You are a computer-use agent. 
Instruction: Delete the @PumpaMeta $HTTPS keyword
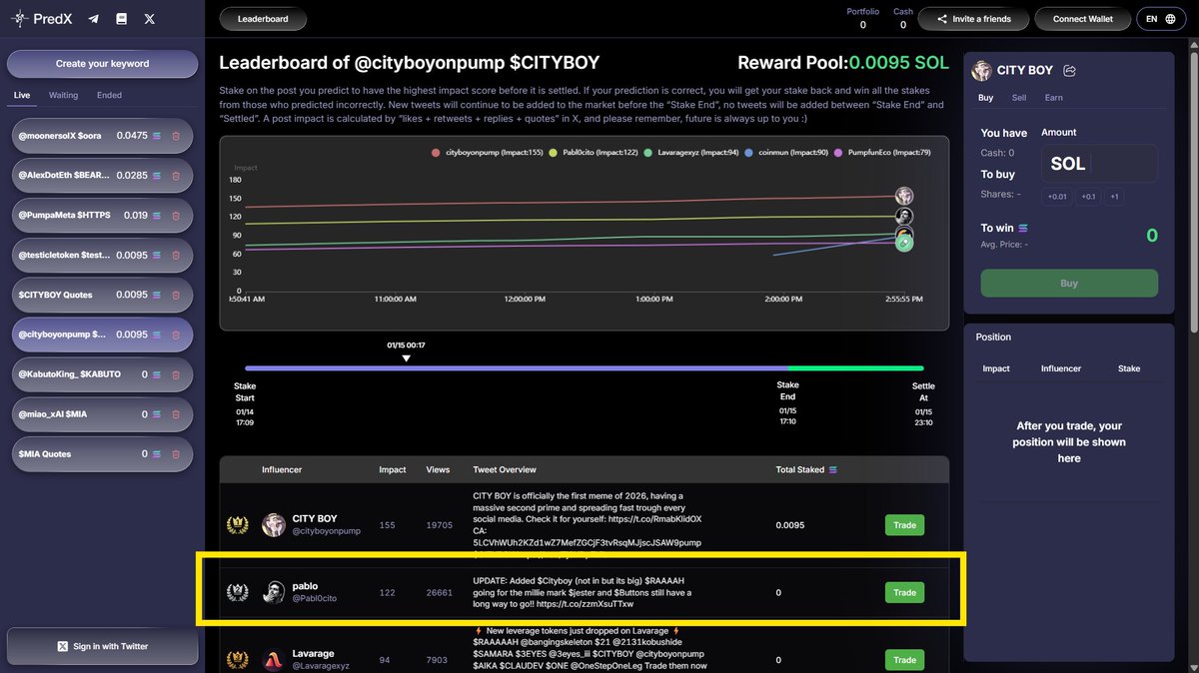click(176, 215)
